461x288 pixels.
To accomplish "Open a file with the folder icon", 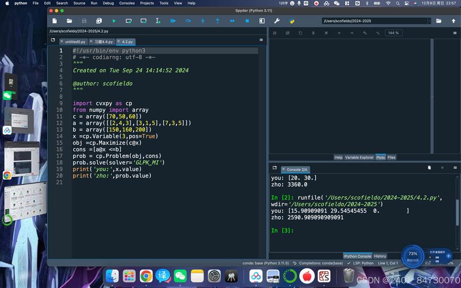I will click(x=69, y=21).
